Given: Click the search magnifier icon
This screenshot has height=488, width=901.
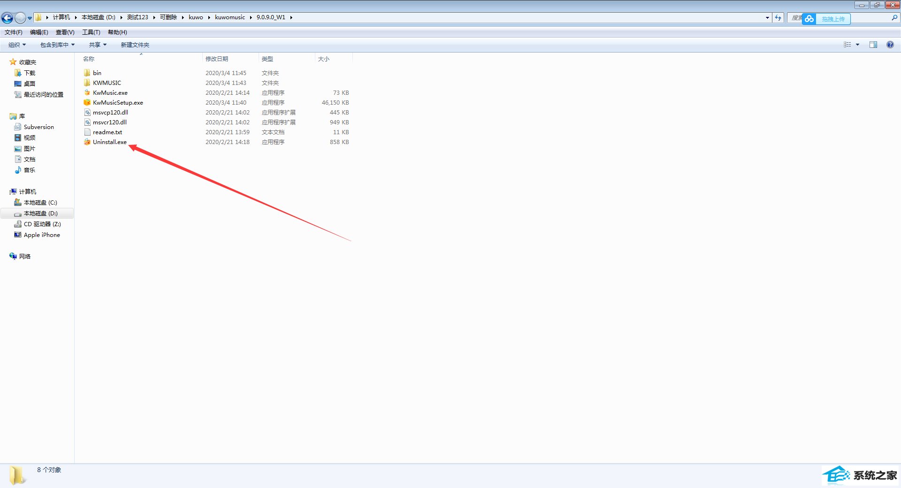Looking at the screenshot, I should 894,17.
